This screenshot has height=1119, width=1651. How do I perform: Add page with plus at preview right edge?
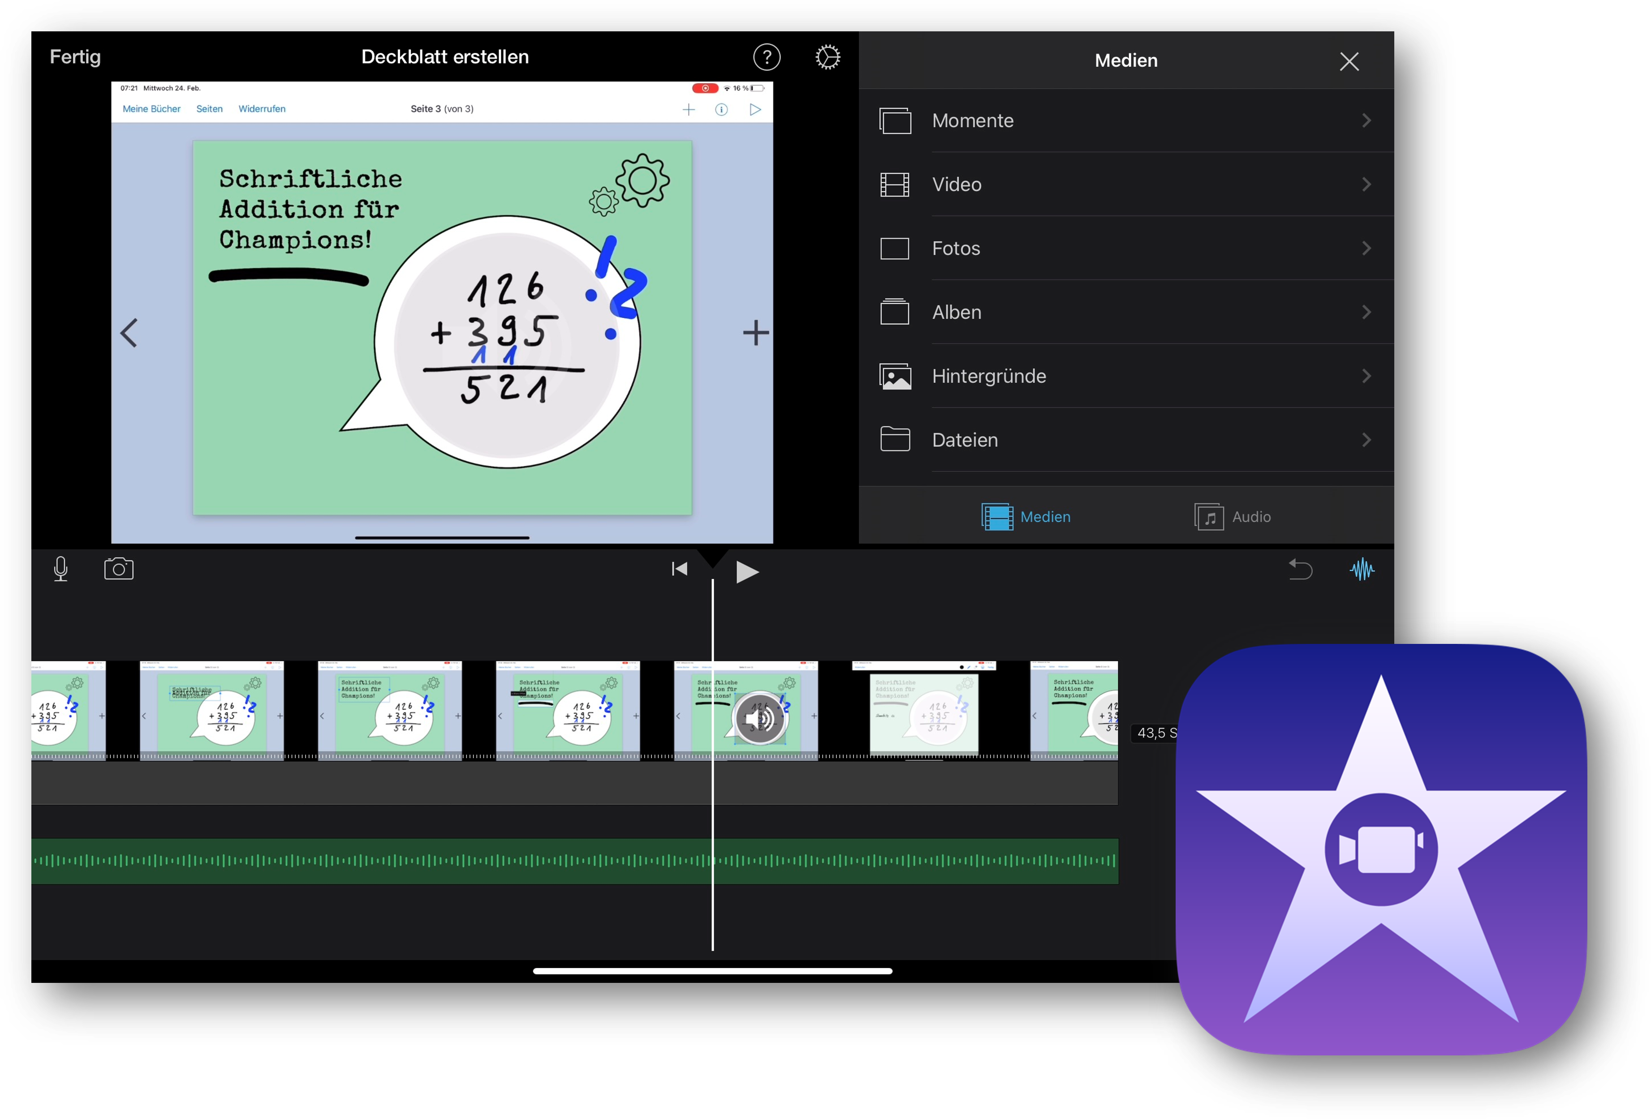[756, 332]
